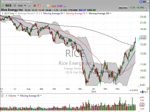Click the open price 15.54

27,10
